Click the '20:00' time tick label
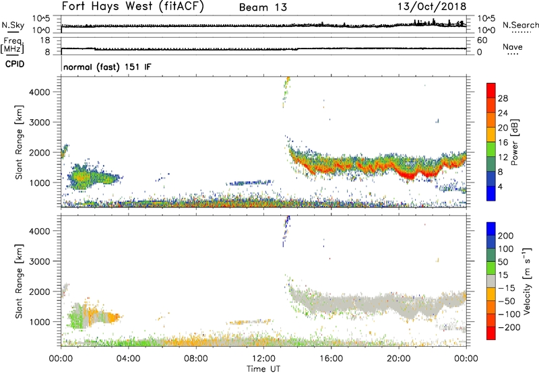 398,359
